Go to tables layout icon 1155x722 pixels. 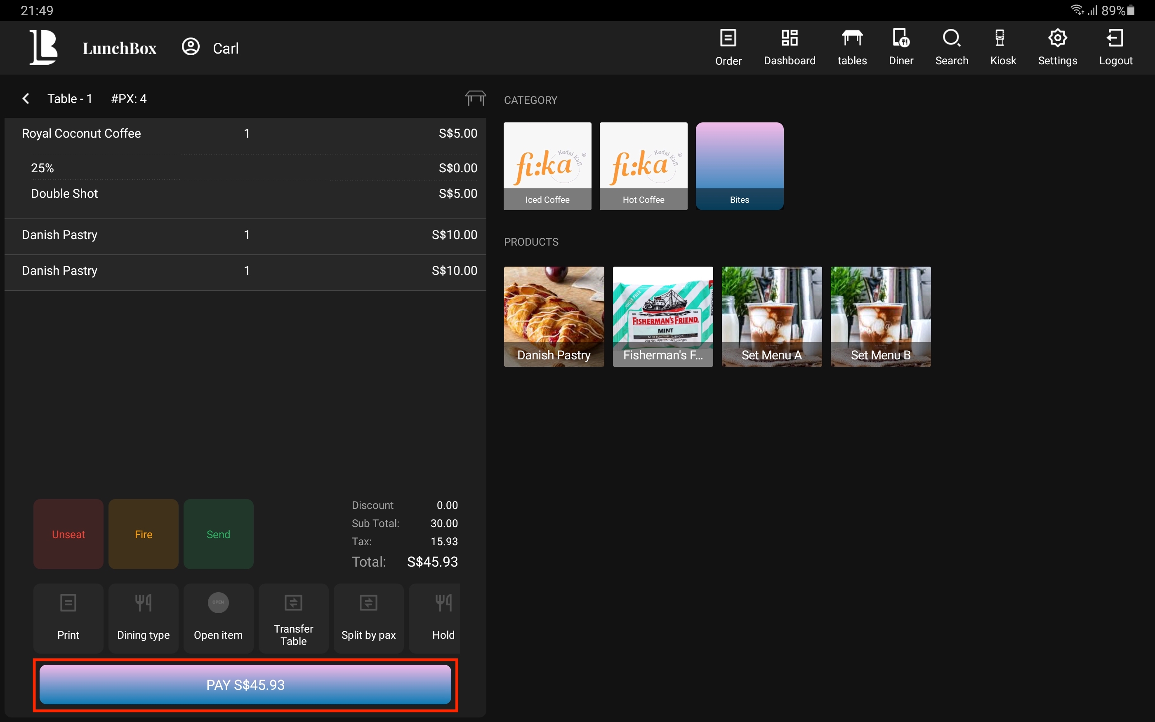coord(851,47)
